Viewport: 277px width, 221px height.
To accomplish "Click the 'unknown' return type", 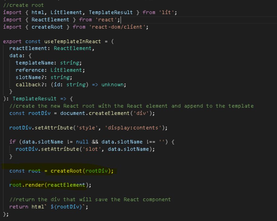I will pyautogui.click(x=112, y=84).
